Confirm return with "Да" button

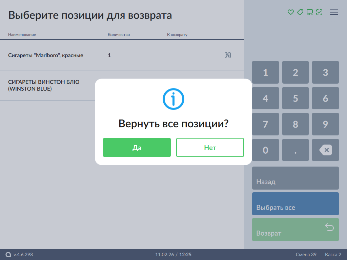click(x=137, y=148)
